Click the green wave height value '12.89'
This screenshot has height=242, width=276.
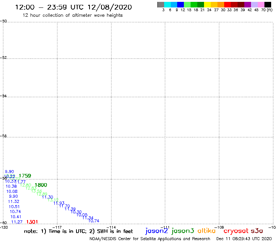point(42,194)
